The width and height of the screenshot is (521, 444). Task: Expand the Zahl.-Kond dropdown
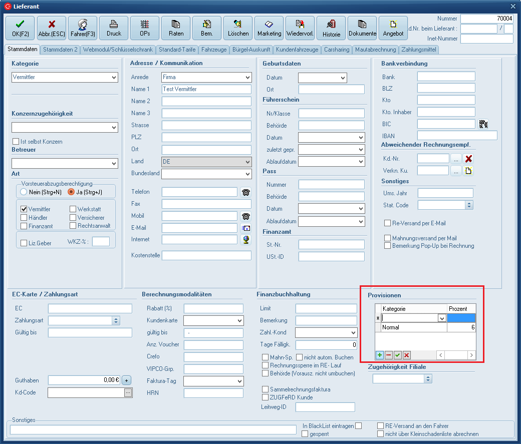[353, 333]
